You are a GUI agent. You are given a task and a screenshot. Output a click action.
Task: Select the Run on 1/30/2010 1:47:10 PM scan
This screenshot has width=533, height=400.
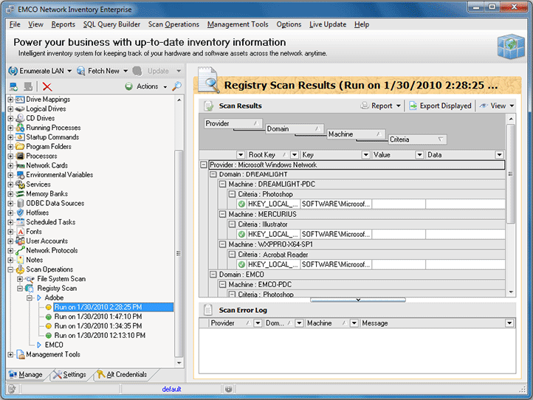coord(97,317)
